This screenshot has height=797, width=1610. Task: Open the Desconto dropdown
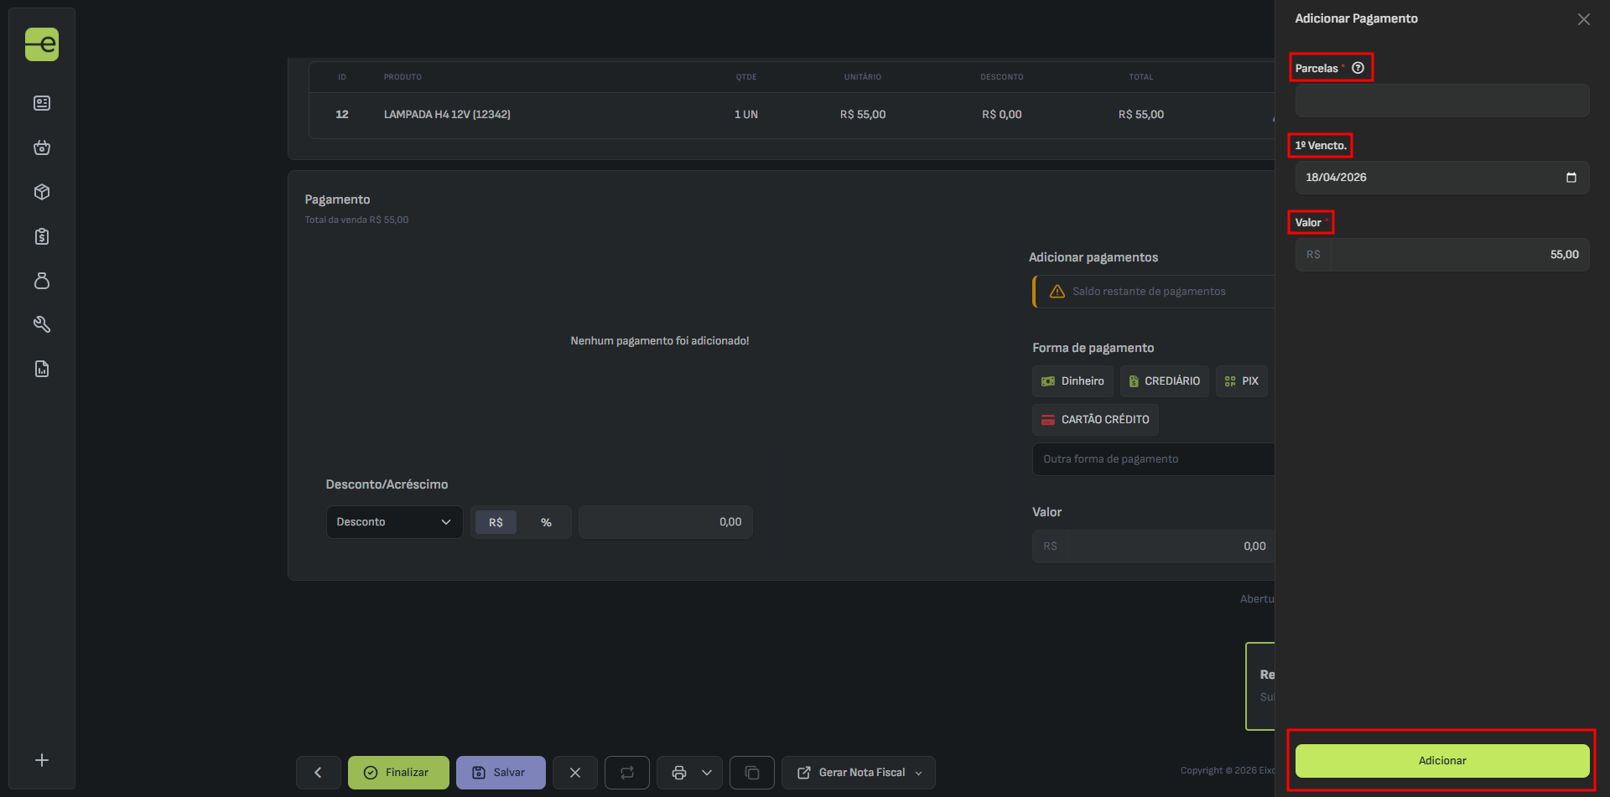click(394, 522)
